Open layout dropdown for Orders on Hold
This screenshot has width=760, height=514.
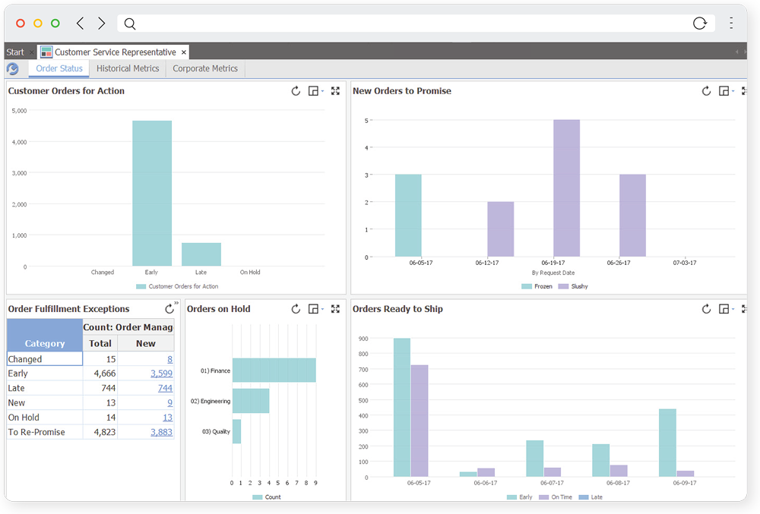(x=315, y=309)
